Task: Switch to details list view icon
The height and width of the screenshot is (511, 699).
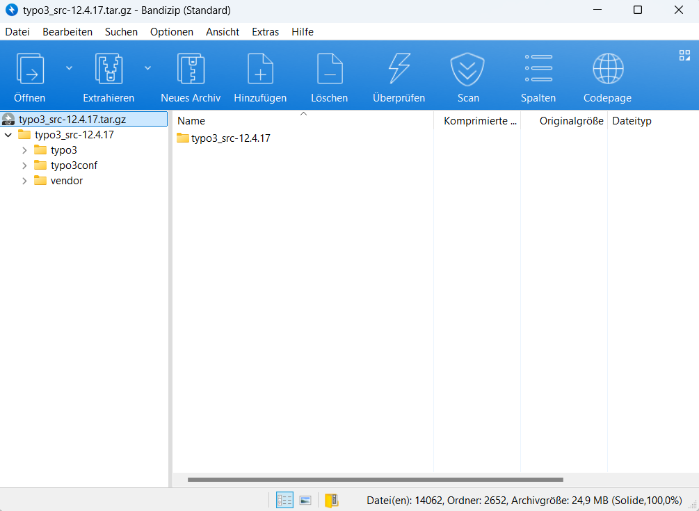Action: point(284,500)
